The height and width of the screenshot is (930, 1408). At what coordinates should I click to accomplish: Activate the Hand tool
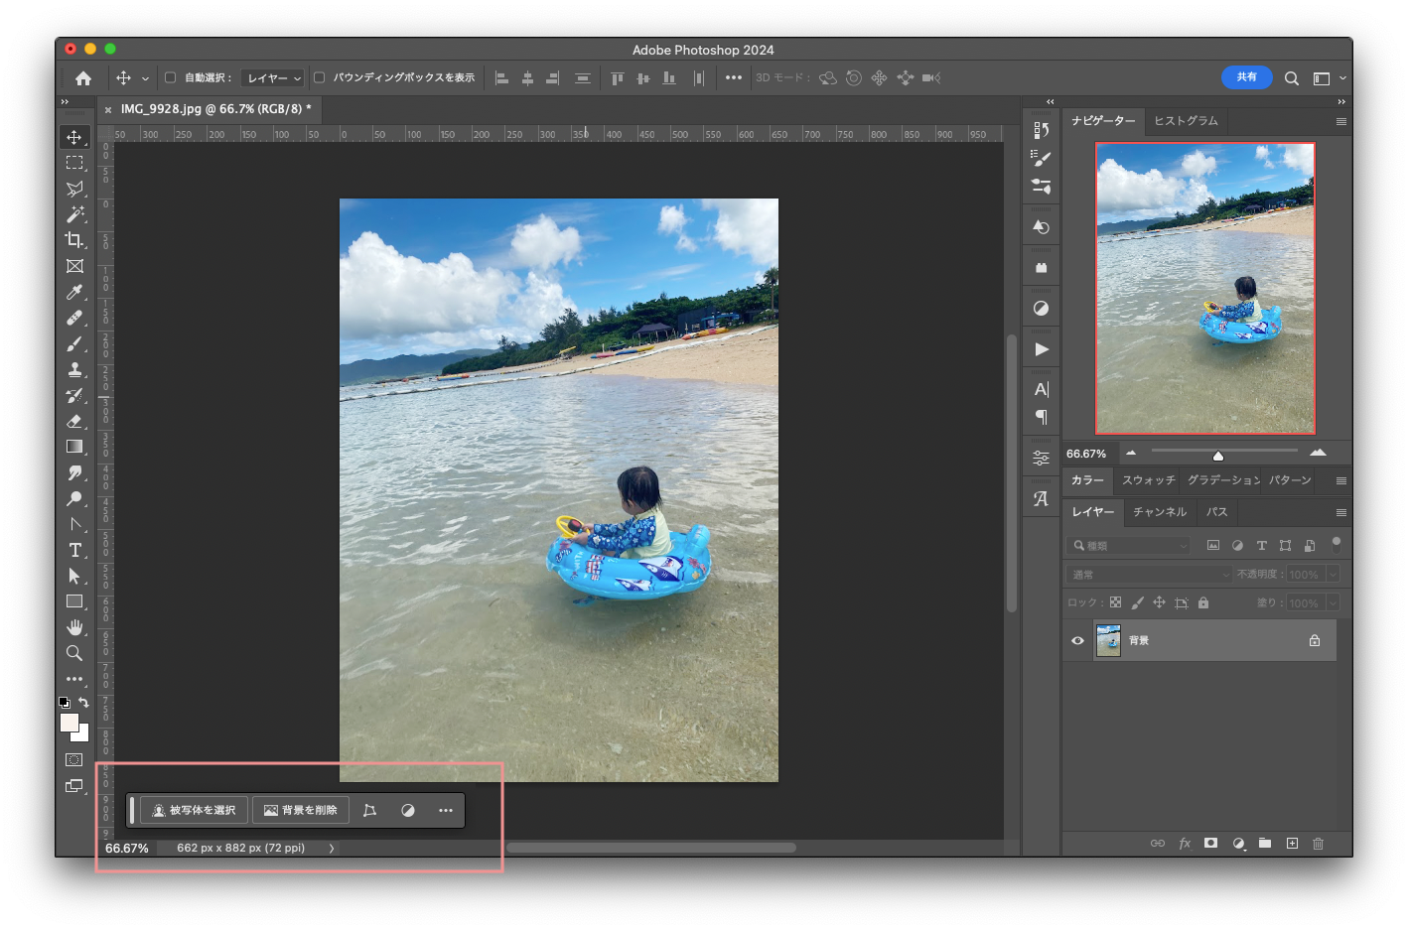coord(74,627)
